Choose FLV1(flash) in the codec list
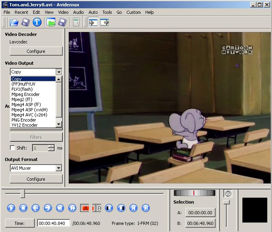The height and width of the screenshot is (232, 272). coord(33,89)
